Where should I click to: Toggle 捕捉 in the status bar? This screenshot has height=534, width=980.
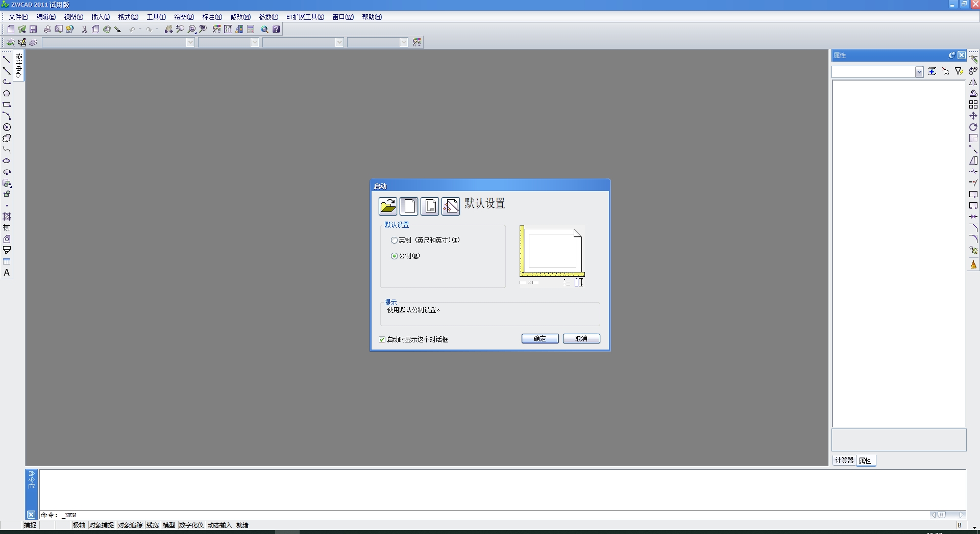tap(30, 525)
